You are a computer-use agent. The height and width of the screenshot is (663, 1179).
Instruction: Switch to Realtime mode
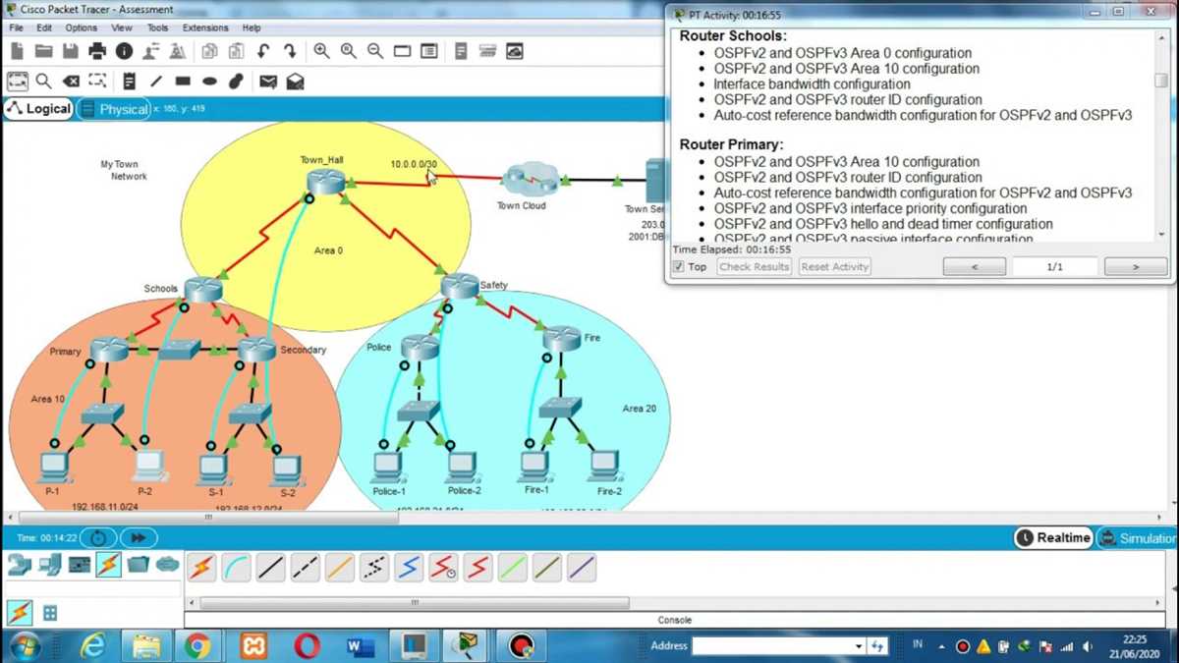(1053, 537)
